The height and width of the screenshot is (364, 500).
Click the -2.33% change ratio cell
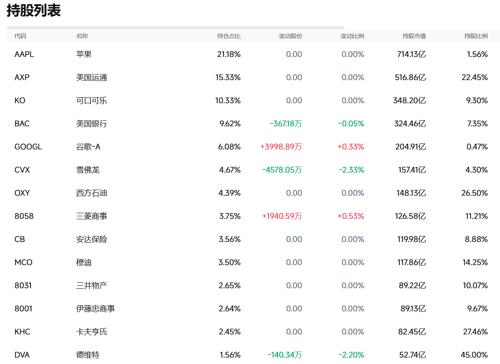click(352, 170)
